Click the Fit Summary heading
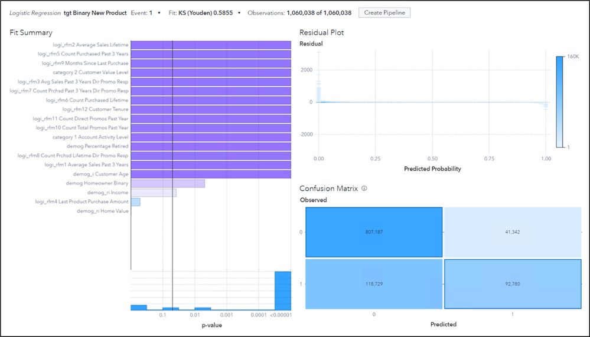The image size is (590, 337). pyautogui.click(x=31, y=32)
